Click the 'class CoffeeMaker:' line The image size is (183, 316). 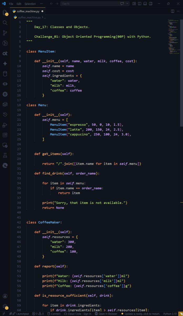point(44,222)
